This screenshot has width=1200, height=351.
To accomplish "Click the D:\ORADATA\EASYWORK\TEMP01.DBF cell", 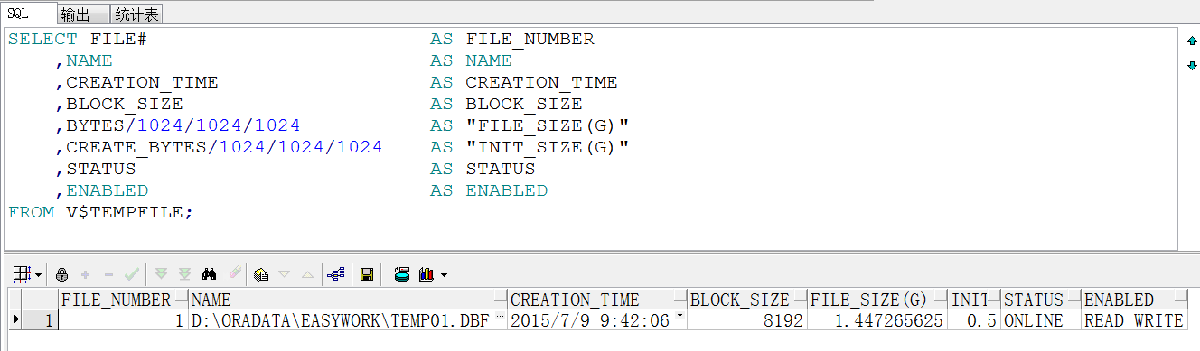I will click(349, 320).
